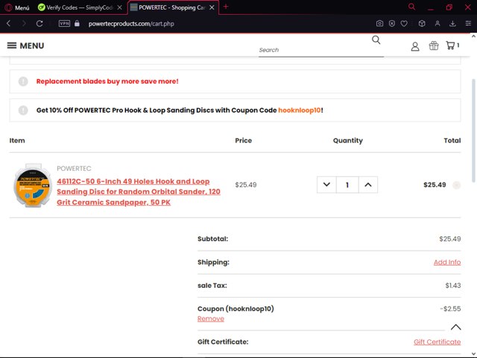Open browser profile account icon
This screenshot has width=477, height=358.
pos(437,23)
